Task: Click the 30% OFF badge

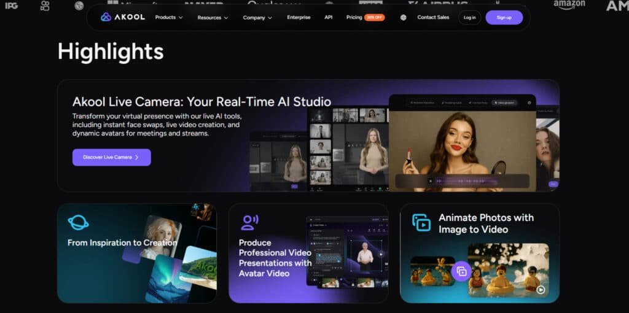Action: [x=375, y=18]
